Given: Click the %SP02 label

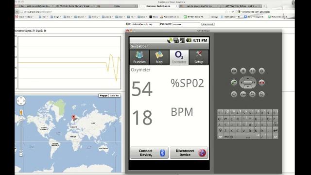Looking at the screenshot, I should tap(187, 83).
